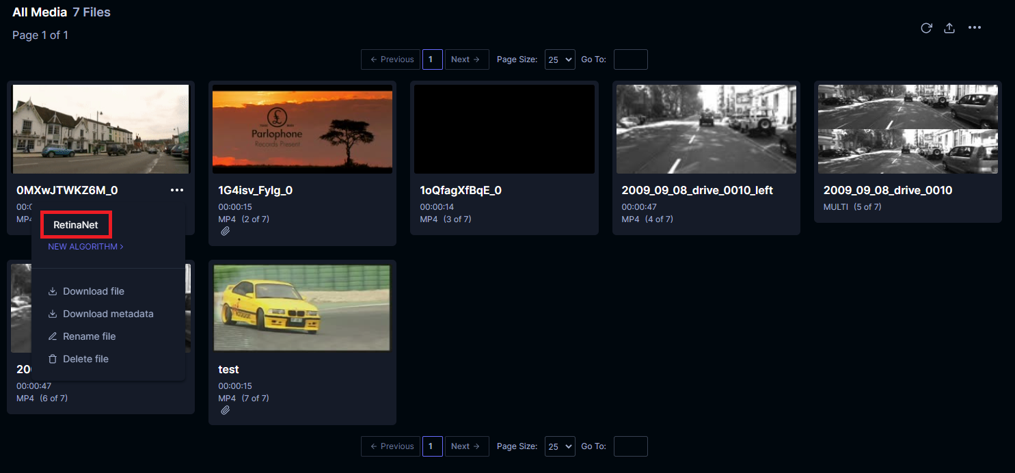Click the top Go To input field

click(630, 59)
